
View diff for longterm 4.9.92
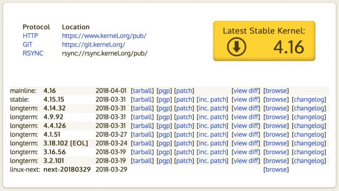tap(246, 117)
